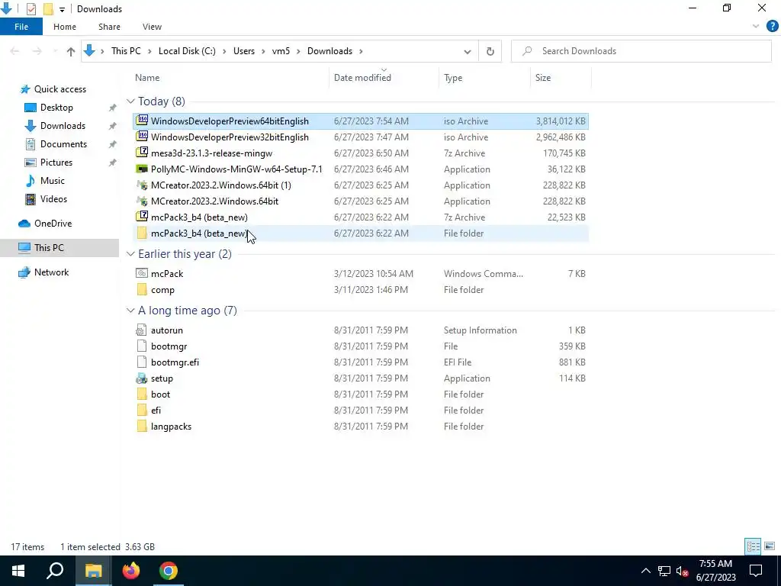The image size is (781, 586).
Task: Select Music in the navigation pane
Action: click(53, 181)
